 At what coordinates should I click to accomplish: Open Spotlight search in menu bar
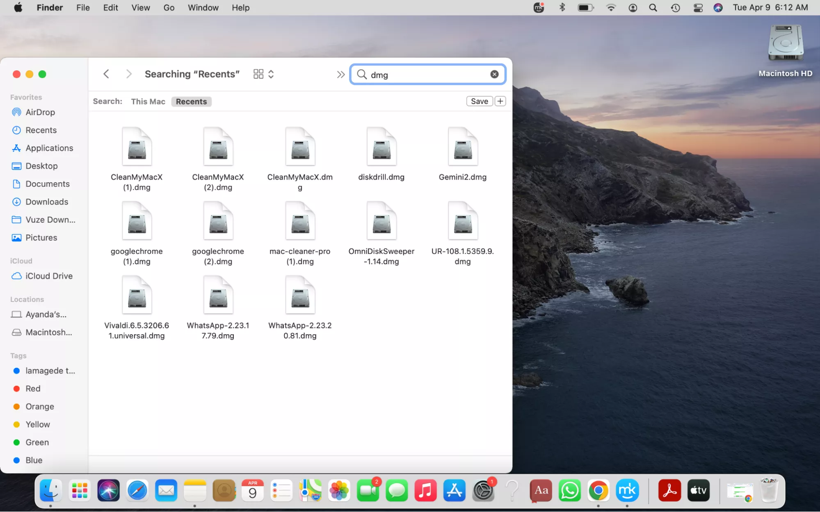tap(653, 7)
